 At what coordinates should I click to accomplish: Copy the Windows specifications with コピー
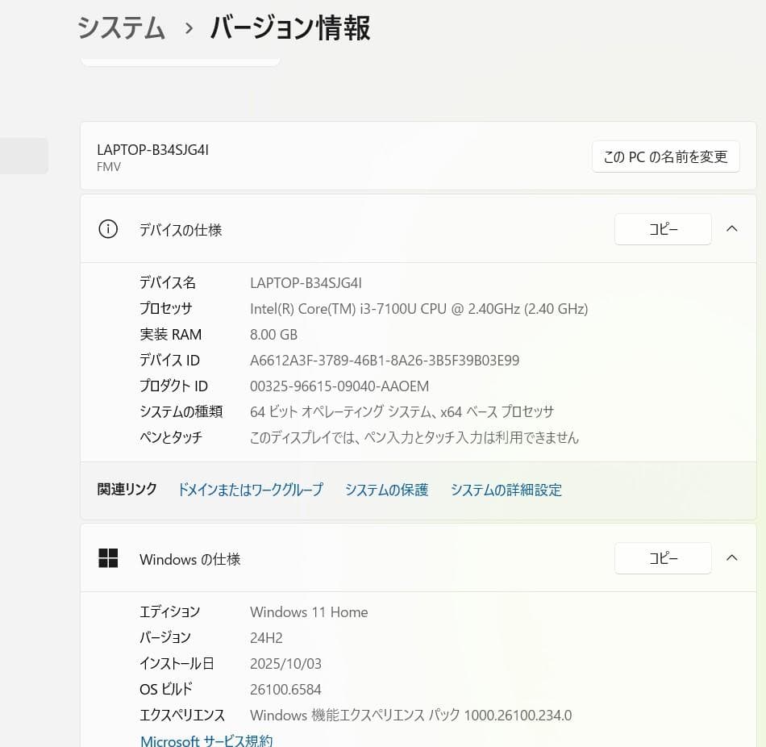click(662, 557)
